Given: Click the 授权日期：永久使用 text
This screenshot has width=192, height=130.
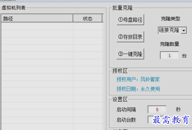Looking at the screenshot, I should [138, 89].
